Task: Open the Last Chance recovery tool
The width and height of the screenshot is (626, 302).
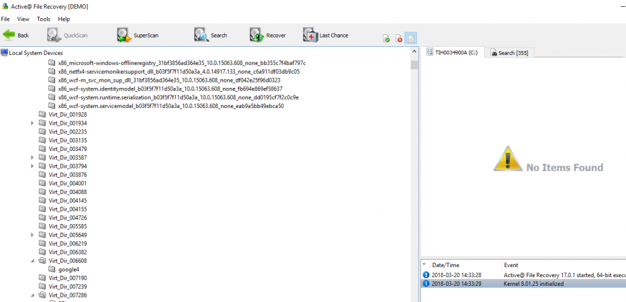Action: (326, 36)
